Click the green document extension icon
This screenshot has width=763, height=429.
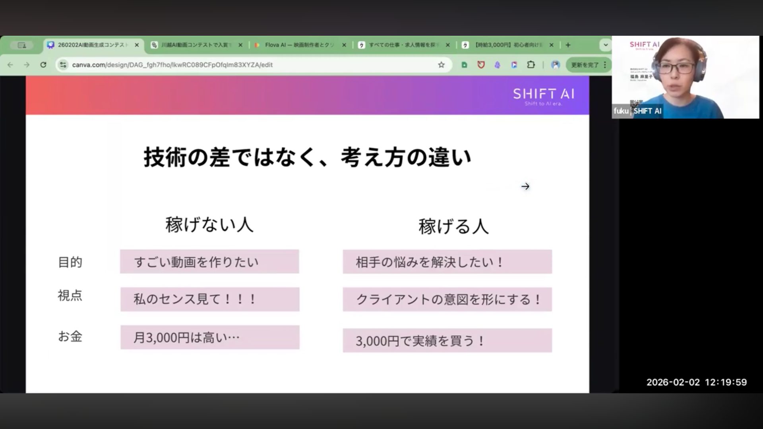pos(464,65)
